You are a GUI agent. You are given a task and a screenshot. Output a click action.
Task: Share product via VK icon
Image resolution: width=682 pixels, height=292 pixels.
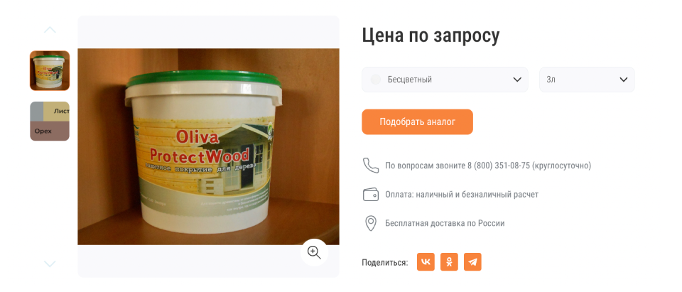pos(426,262)
